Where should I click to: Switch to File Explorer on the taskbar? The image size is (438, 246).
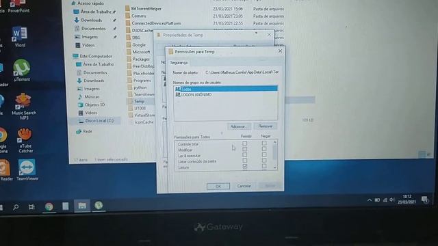(x=82, y=206)
